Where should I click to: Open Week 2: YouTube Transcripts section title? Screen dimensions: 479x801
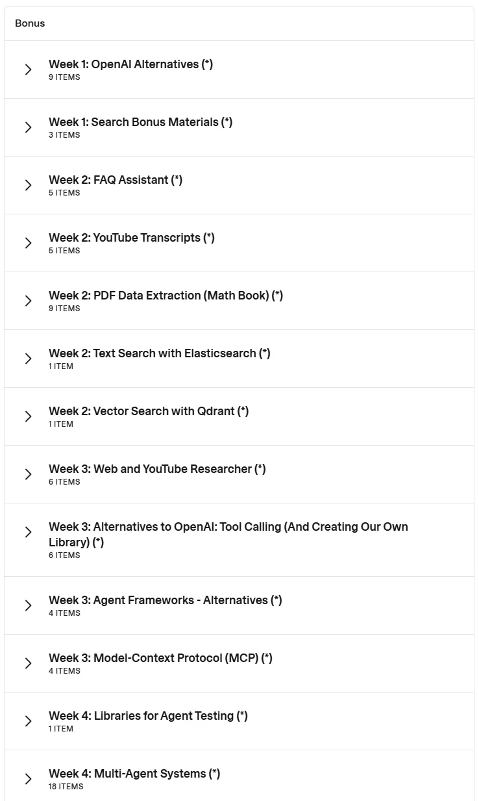click(132, 238)
